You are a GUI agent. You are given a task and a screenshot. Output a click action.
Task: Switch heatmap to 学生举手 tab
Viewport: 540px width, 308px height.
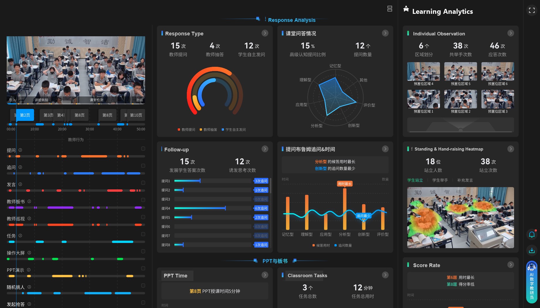440,180
